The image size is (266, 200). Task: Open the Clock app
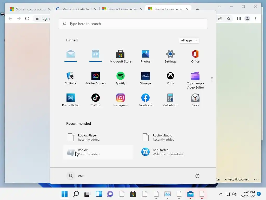[195, 100]
